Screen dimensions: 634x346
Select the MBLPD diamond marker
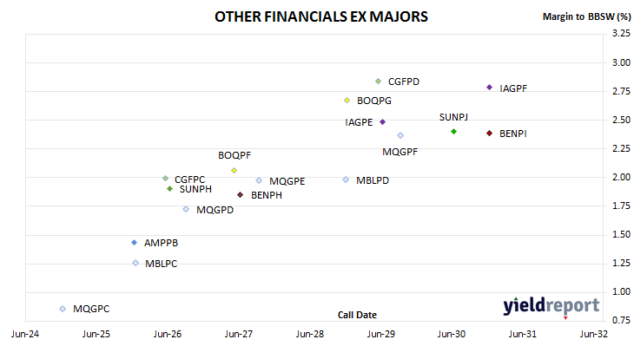tap(346, 180)
